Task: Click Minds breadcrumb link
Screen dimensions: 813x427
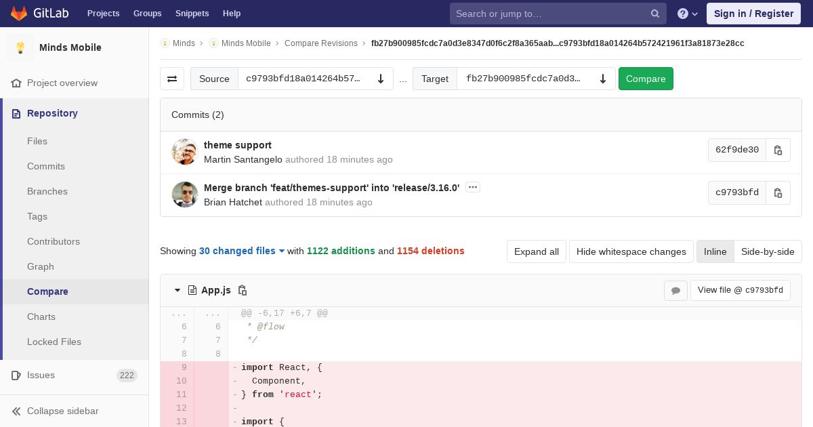Action: pyautogui.click(x=184, y=43)
